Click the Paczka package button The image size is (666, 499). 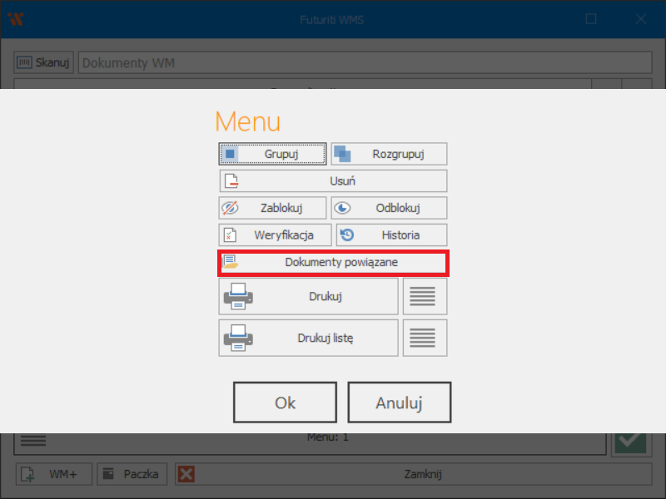click(132, 474)
